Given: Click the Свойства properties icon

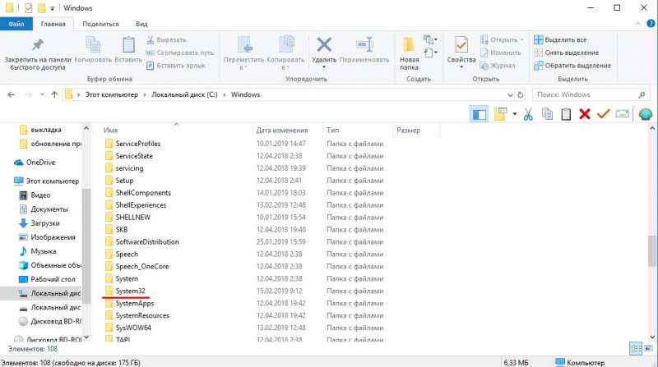Looking at the screenshot, I should [461, 44].
